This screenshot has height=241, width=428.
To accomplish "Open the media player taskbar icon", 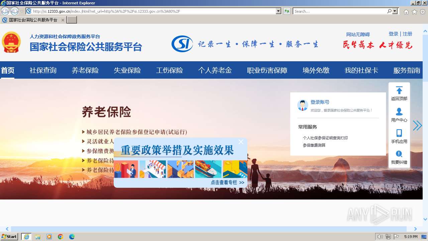I will (49, 237).
